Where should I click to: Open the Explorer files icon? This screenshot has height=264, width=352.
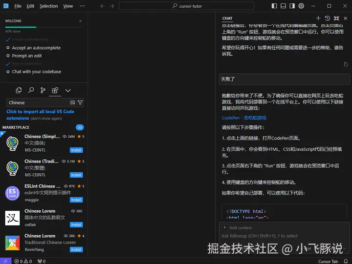(x=19, y=90)
